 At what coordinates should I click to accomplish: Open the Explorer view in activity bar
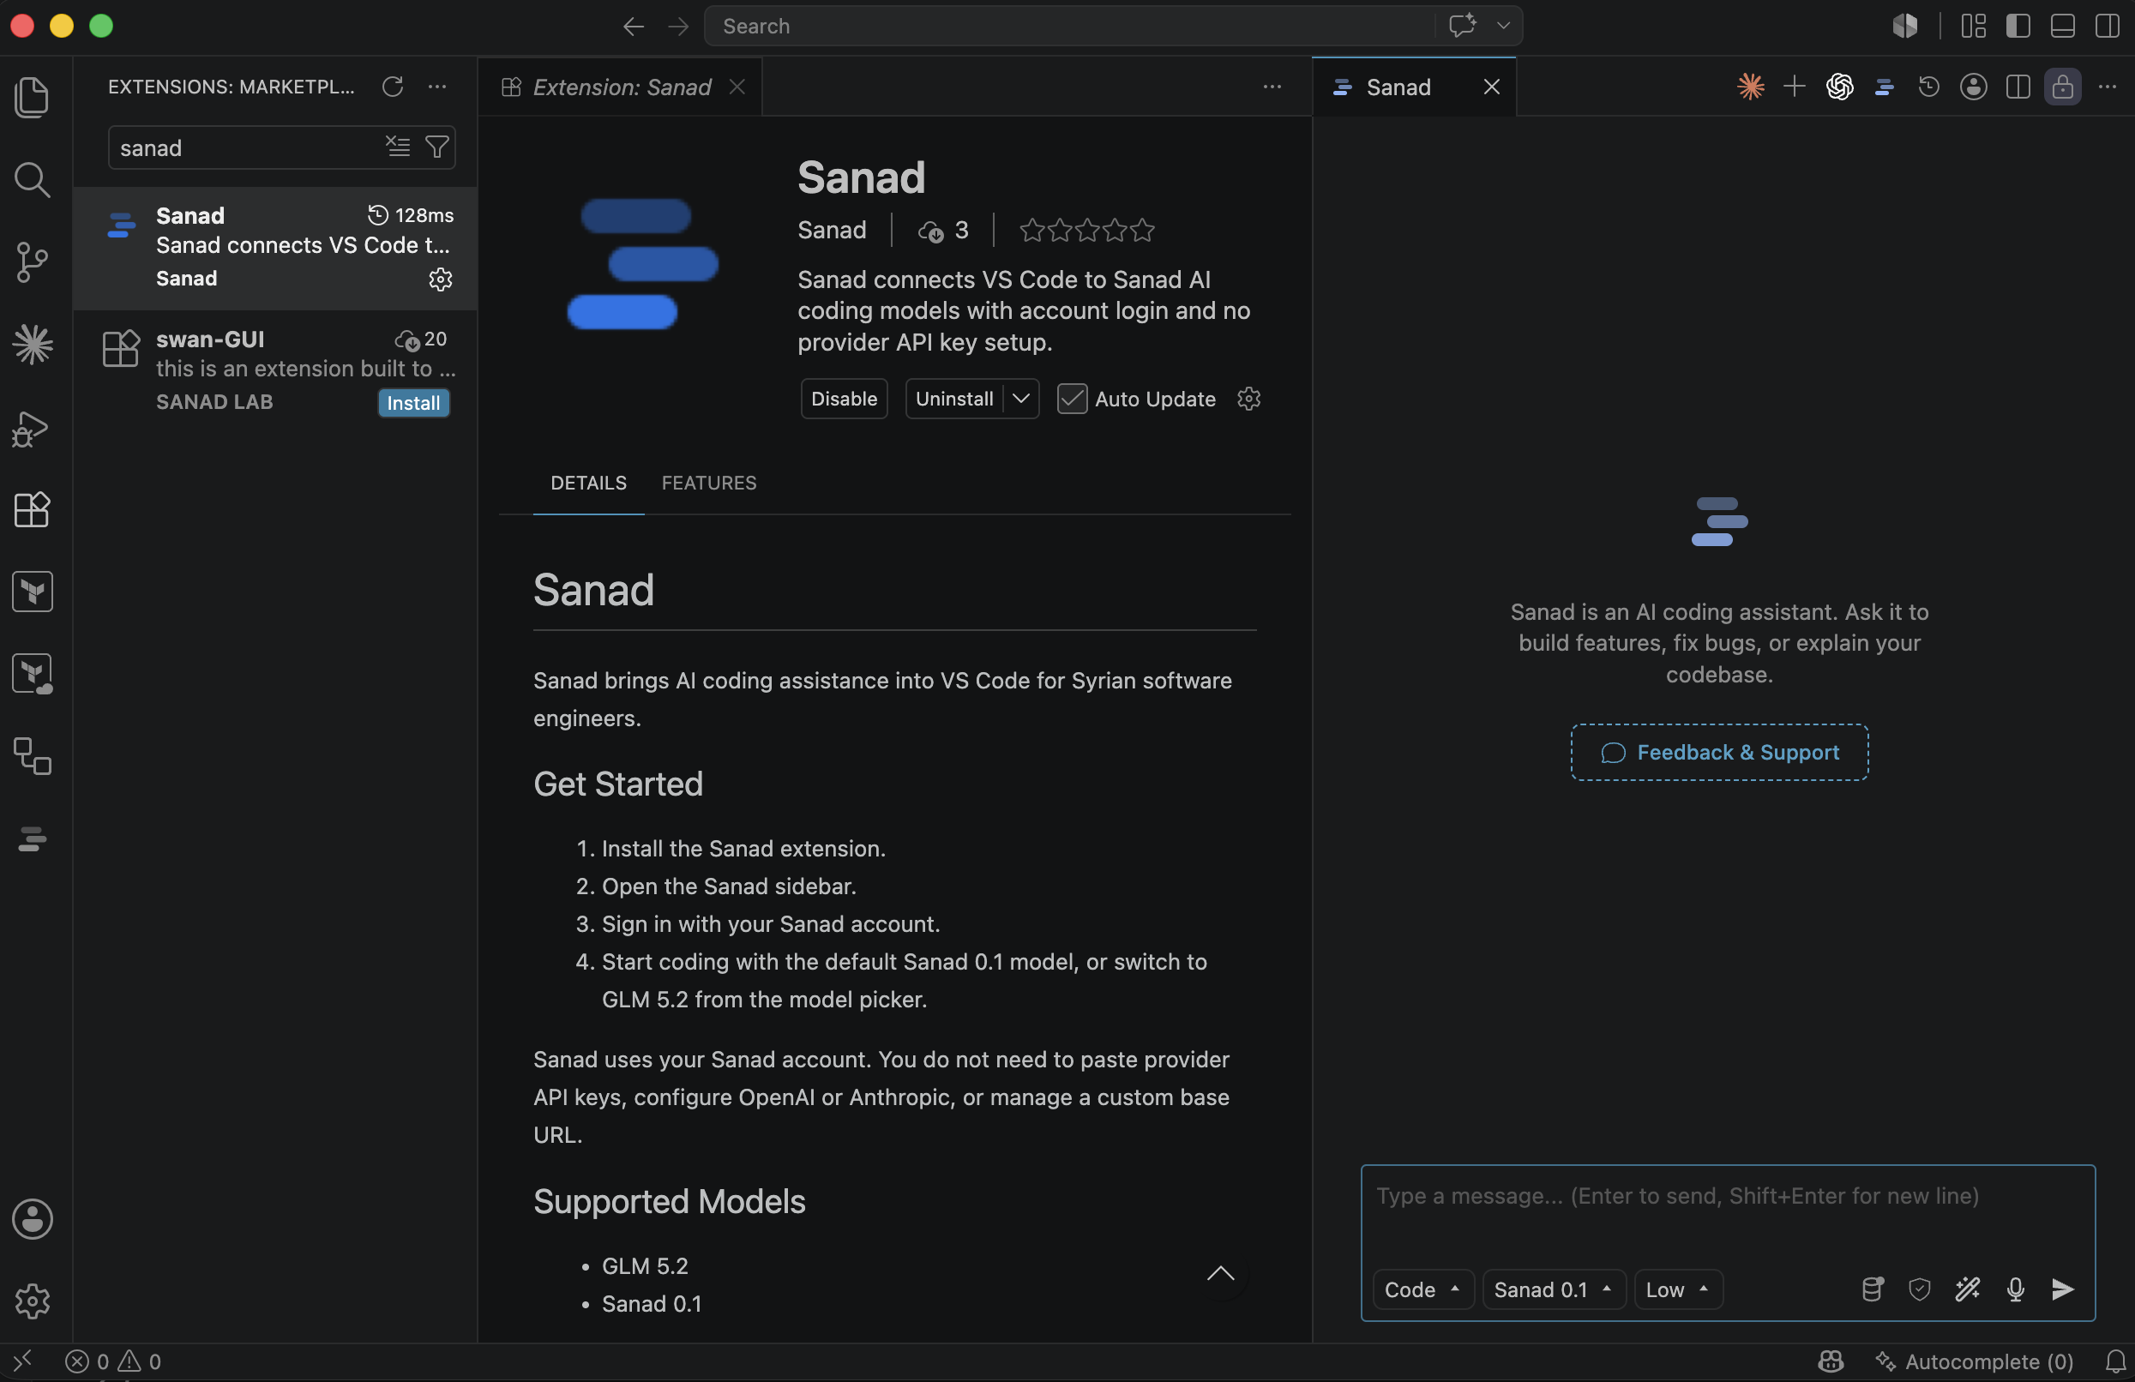(x=33, y=96)
